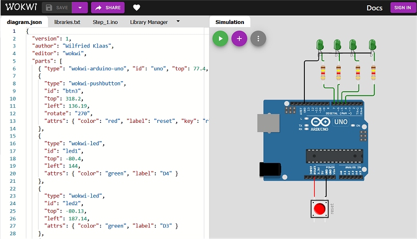Click the heart icon to like project

(x=137, y=8)
